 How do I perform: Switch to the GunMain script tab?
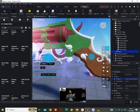click(x=53, y=17)
